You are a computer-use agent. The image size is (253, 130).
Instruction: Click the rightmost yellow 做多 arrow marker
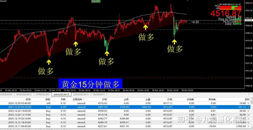click(174, 42)
